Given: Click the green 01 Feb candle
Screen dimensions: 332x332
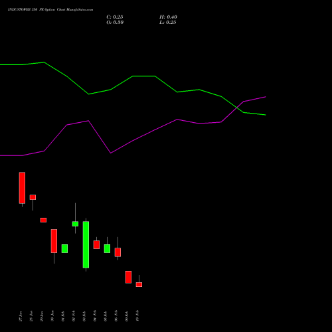Looking at the screenshot, I should click(64, 248).
